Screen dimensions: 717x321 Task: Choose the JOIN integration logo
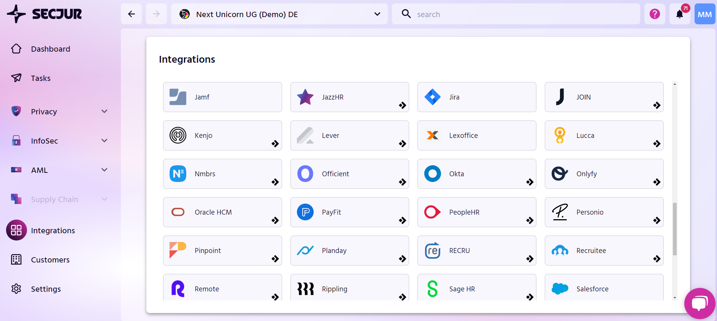pos(560,97)
